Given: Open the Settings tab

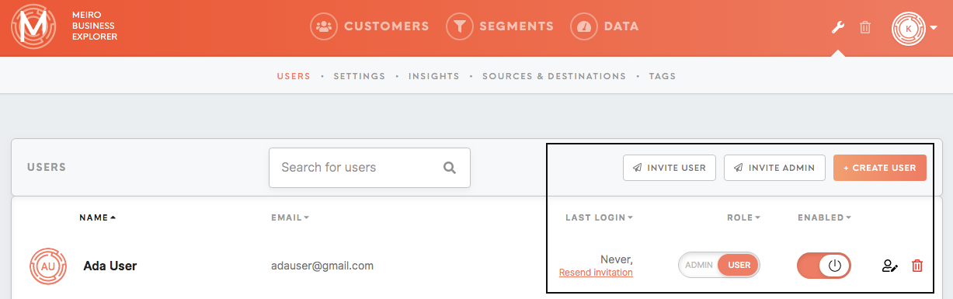Looking at the screenshot, I should (360, 76).
